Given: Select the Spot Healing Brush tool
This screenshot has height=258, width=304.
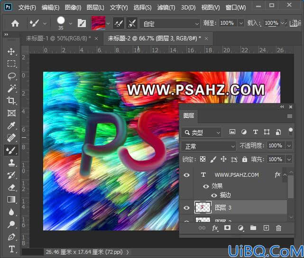Looking at the screenshot, I should pos(11,138).
